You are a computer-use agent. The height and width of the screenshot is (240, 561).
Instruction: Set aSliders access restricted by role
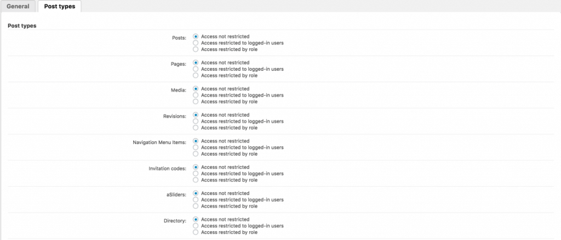coord(196,206)
